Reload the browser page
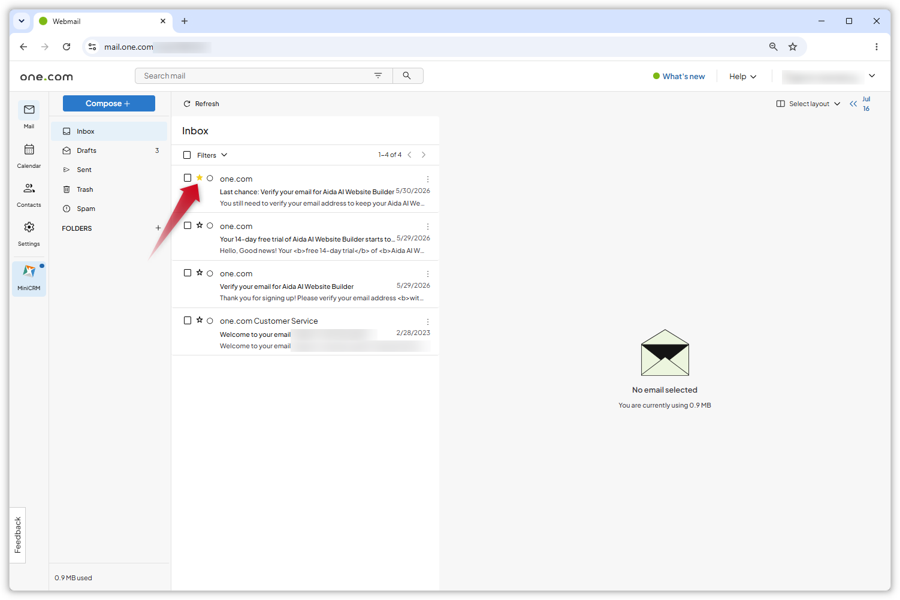This screenshot has height=600, width=900. click(x=67, y=47)
